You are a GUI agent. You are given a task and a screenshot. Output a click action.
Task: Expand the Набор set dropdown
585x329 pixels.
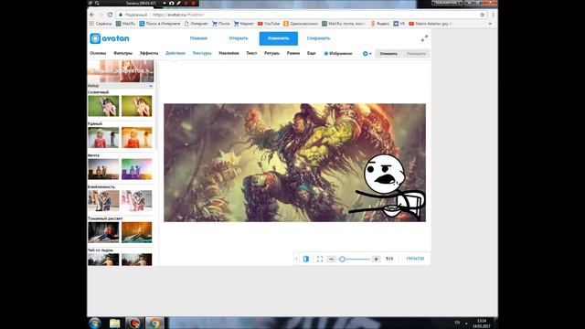point(120,86)
